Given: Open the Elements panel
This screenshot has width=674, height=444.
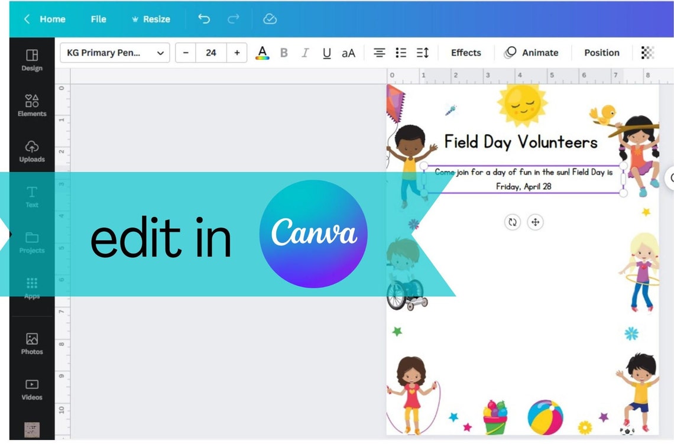Looking at the screenshot, I should click(x=31, y=105).
